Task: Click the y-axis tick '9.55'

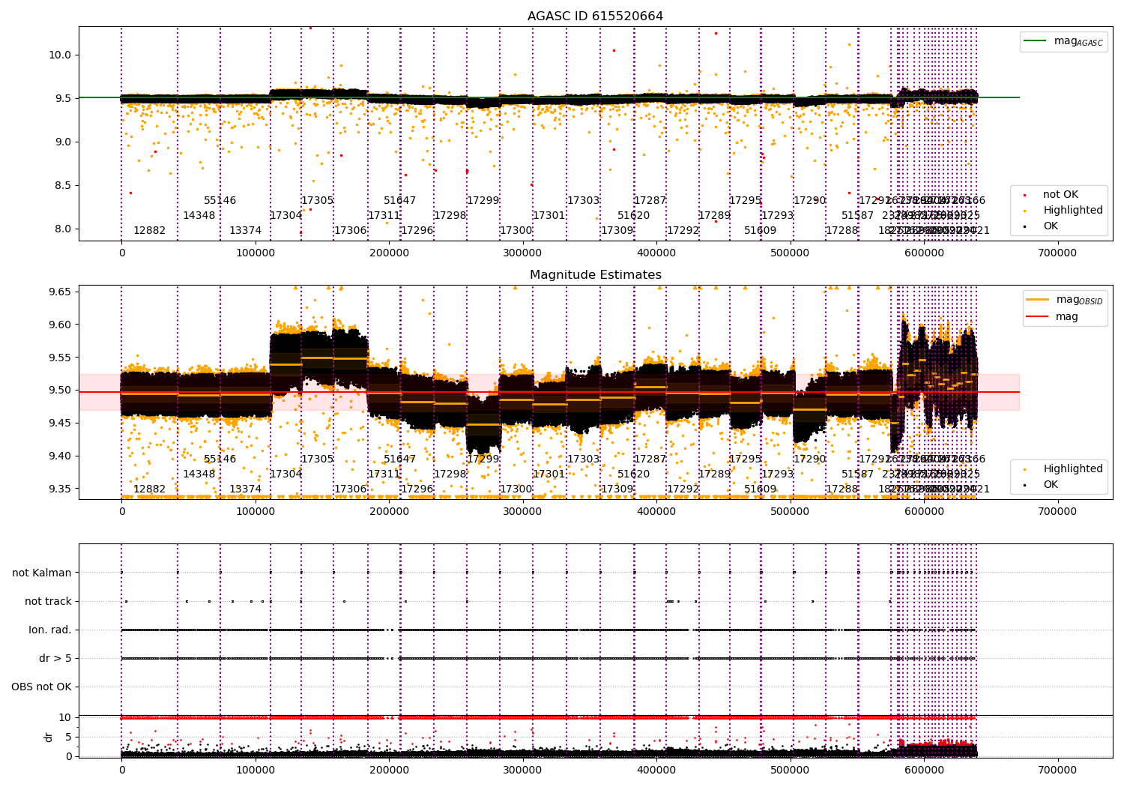Action: [60, 358]
